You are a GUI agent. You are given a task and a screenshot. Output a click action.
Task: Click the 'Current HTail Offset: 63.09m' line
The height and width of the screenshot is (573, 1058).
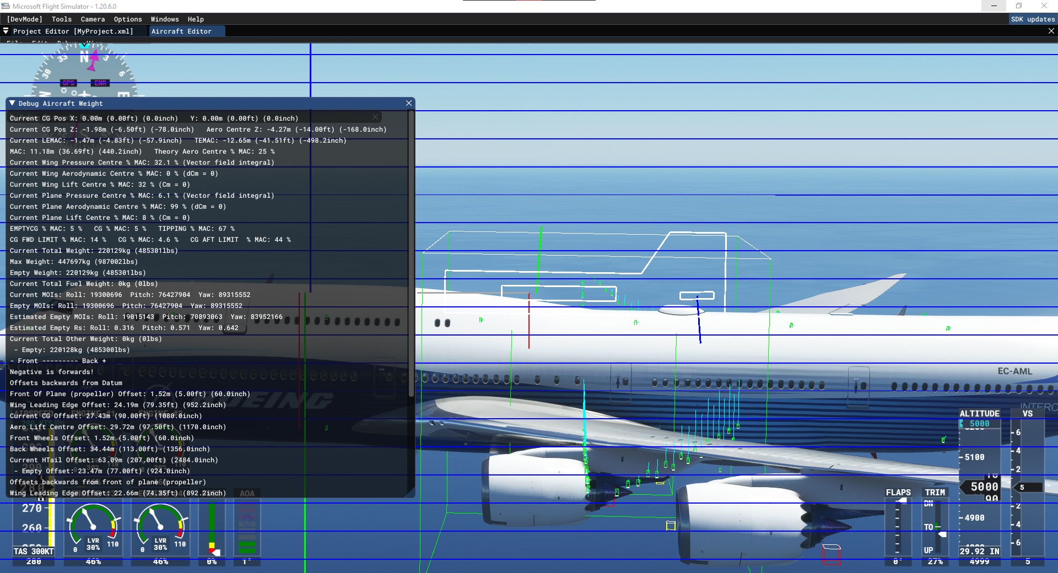pyautogui.click(x=114, y=460)
